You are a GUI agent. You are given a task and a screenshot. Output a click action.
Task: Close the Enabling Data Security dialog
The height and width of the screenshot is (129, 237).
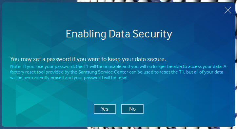[x=227, y=10]
